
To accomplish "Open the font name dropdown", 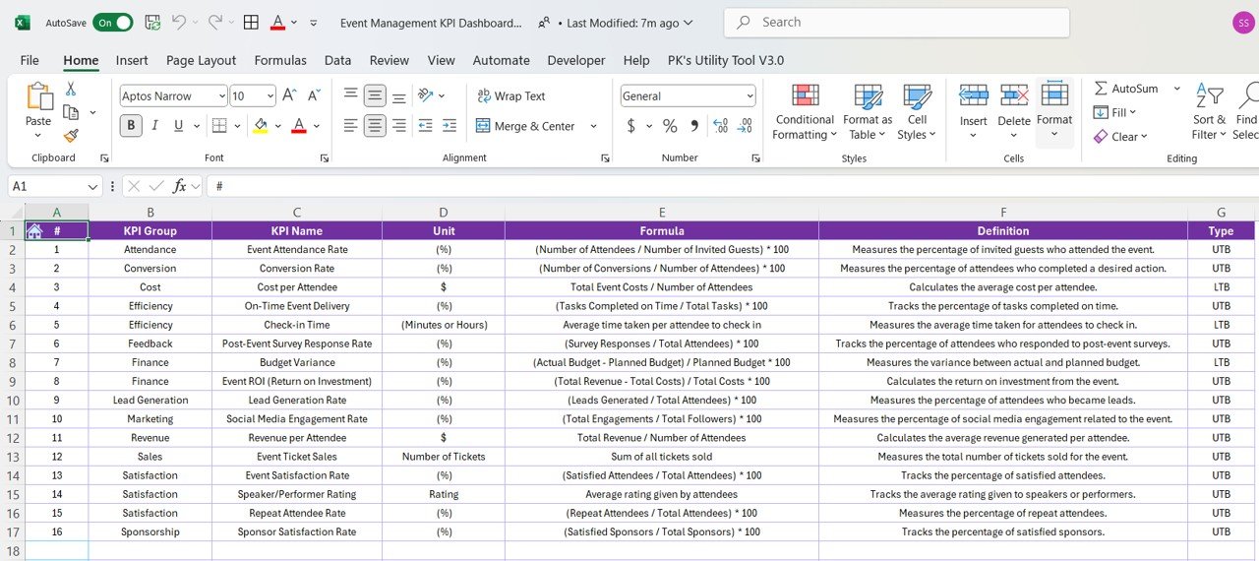I will tap(221, 96).
